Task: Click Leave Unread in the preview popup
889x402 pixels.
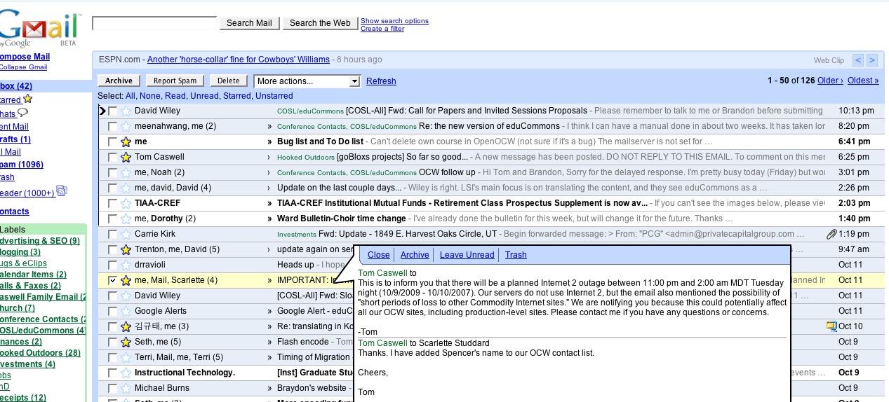Action: point(467,255)
